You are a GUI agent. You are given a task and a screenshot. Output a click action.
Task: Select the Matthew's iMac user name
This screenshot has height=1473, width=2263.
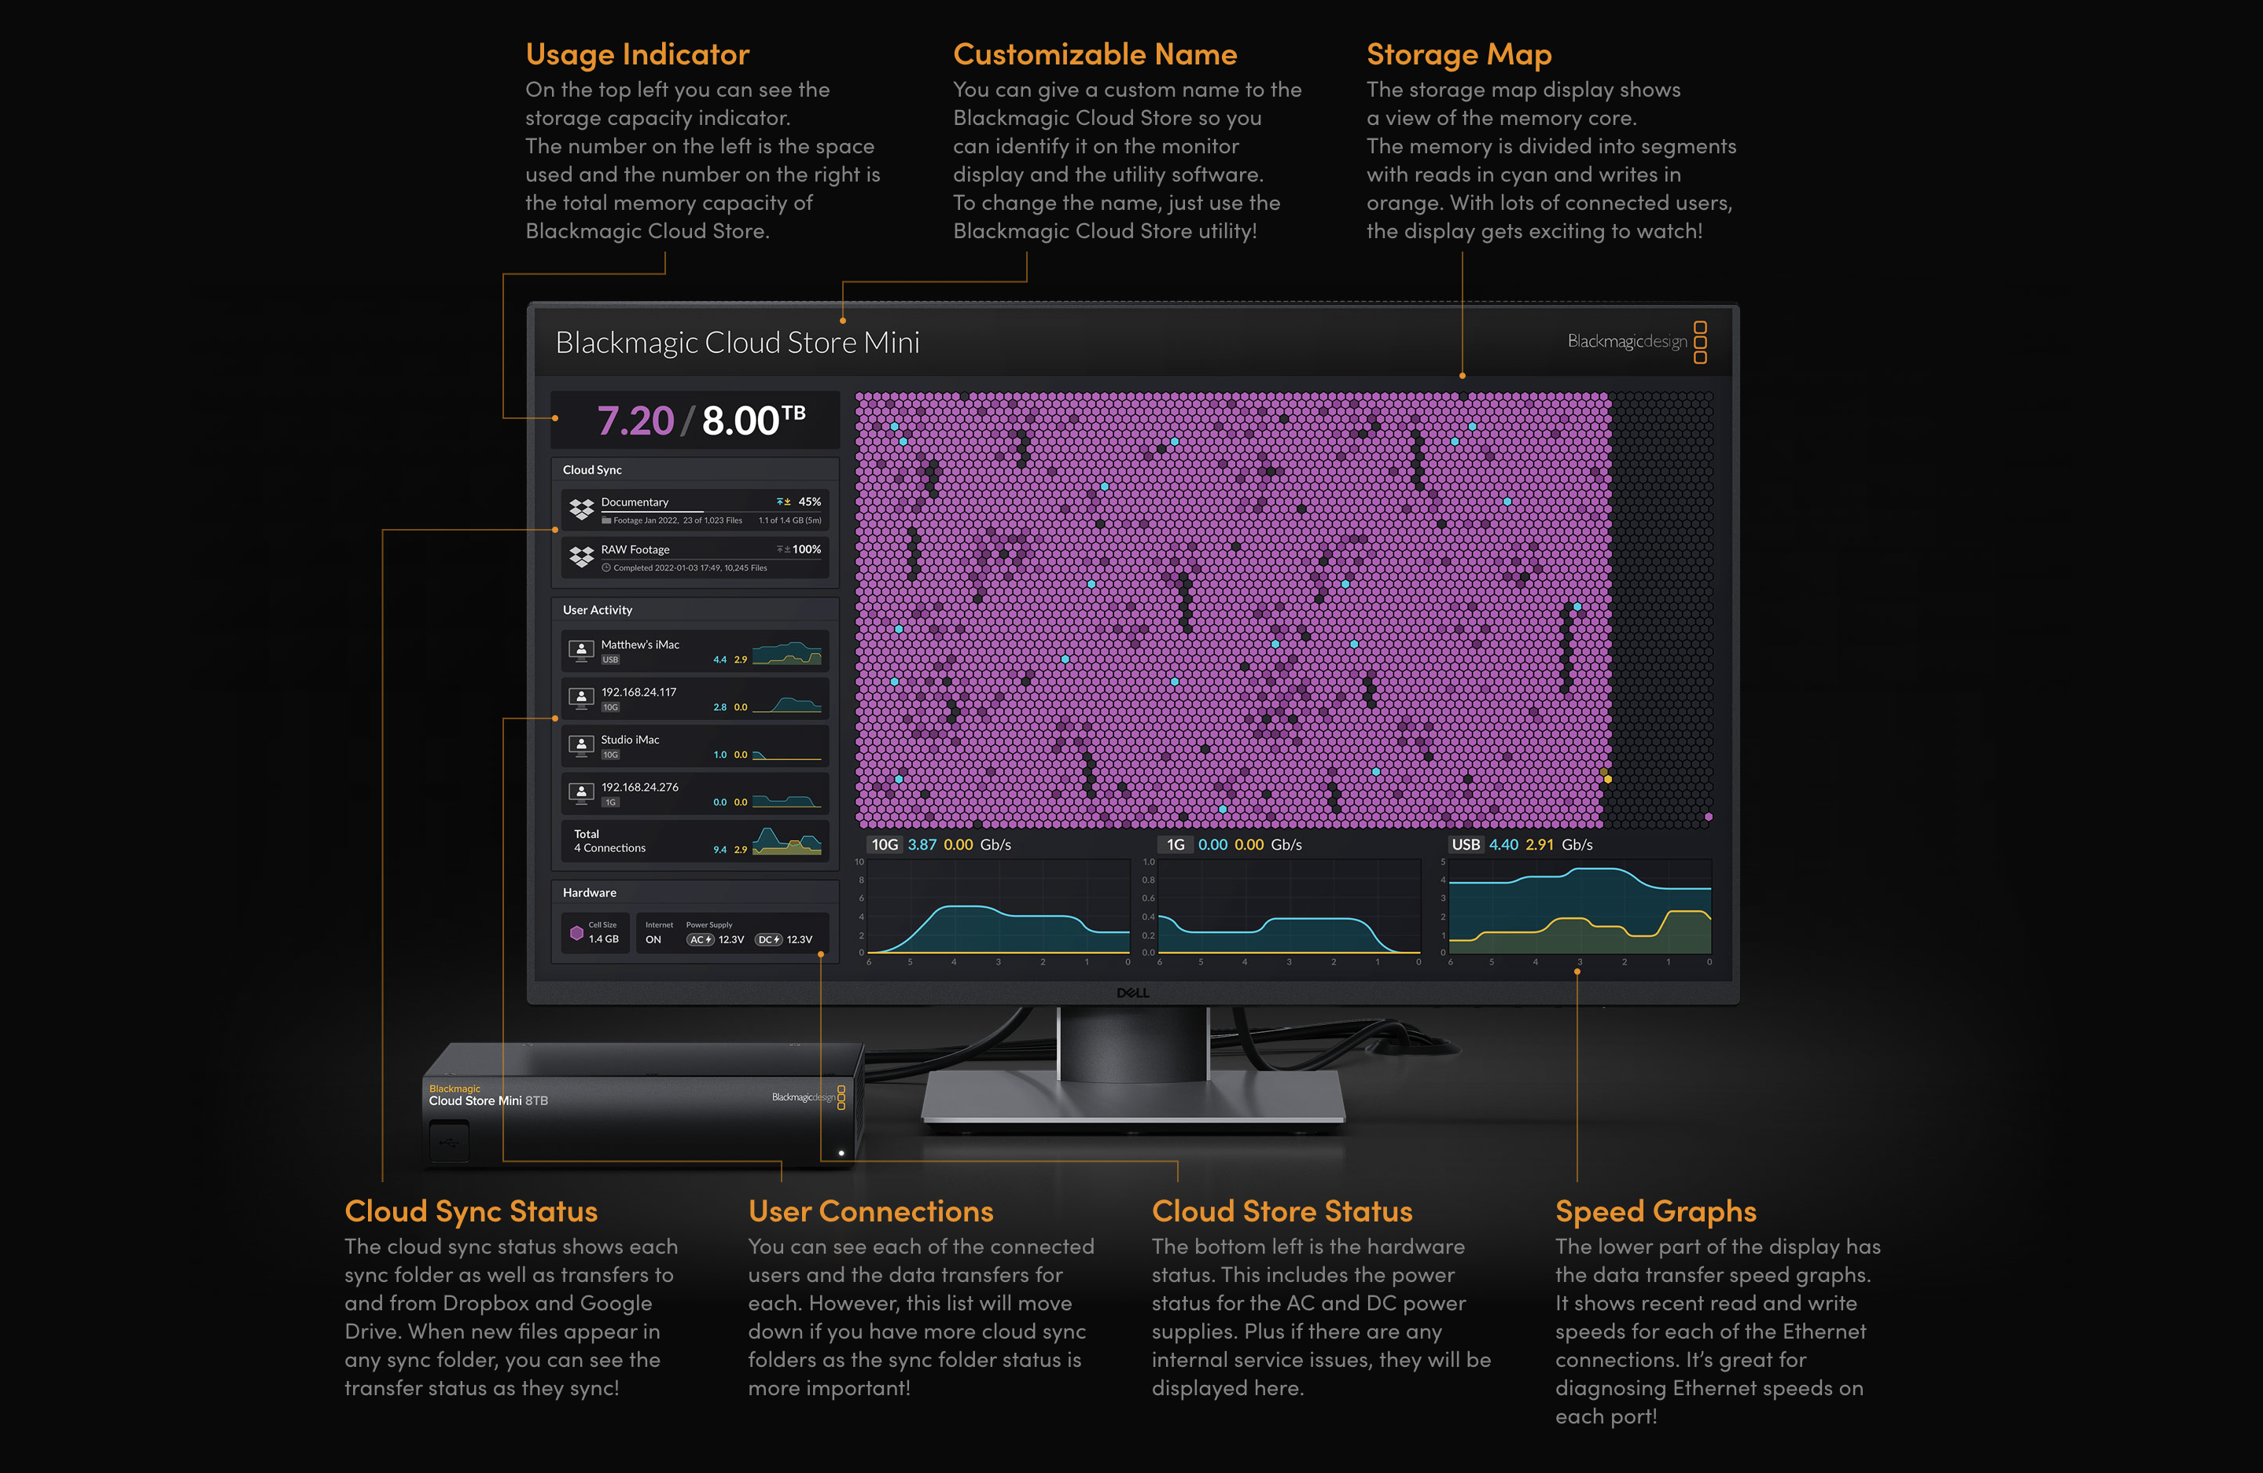coord(640,645)
